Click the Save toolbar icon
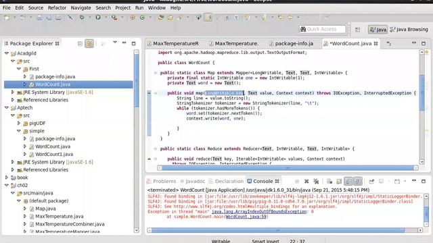 click(39, 18)
